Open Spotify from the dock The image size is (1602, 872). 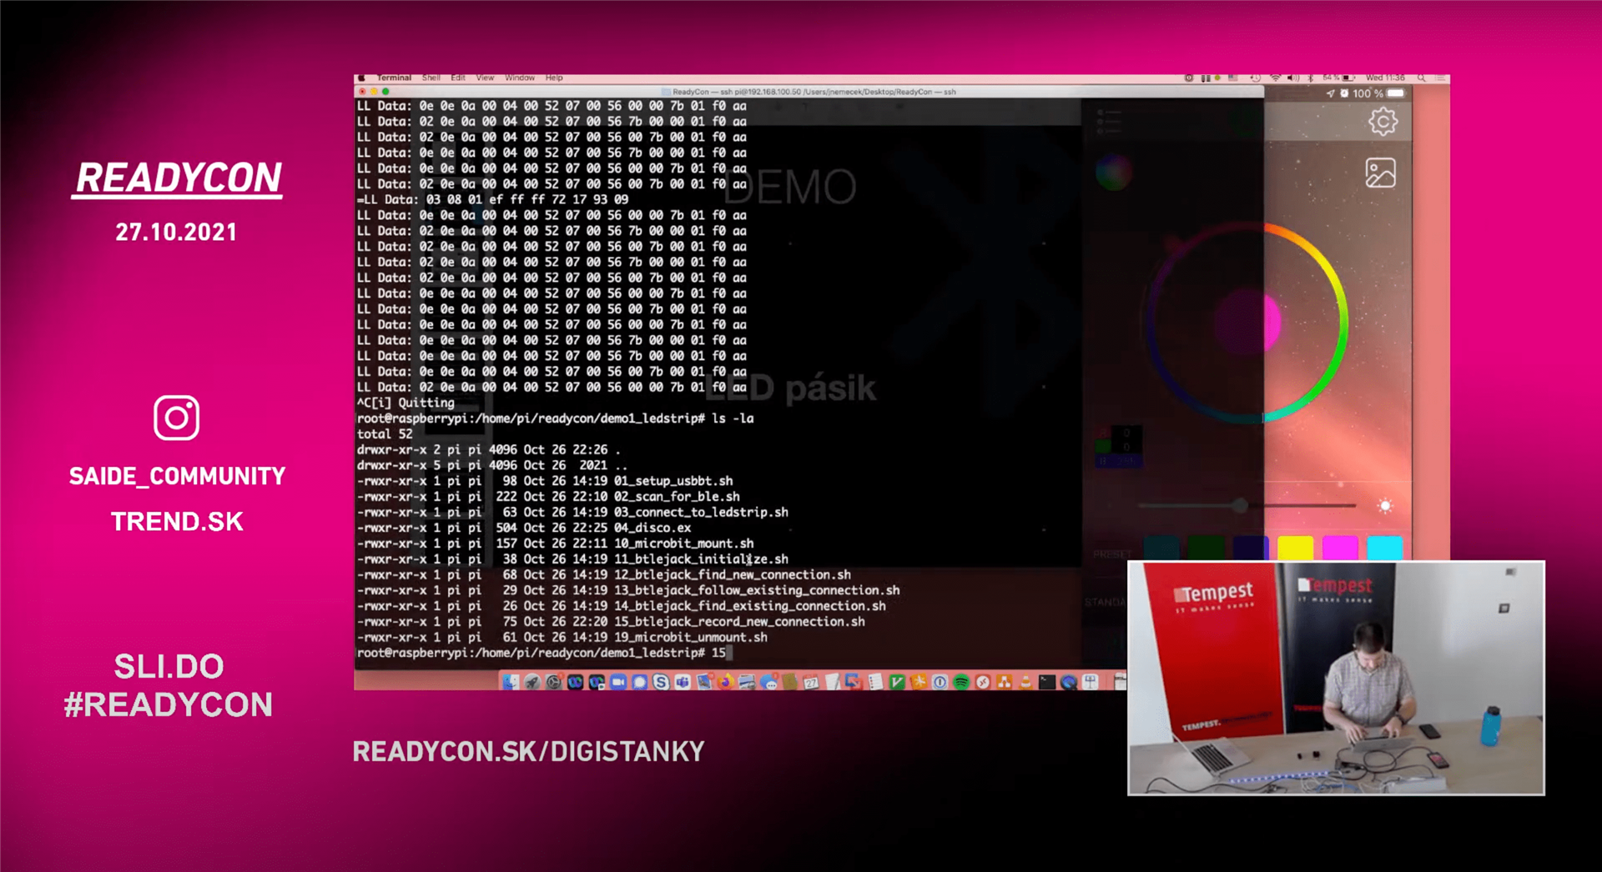[961, 682]
